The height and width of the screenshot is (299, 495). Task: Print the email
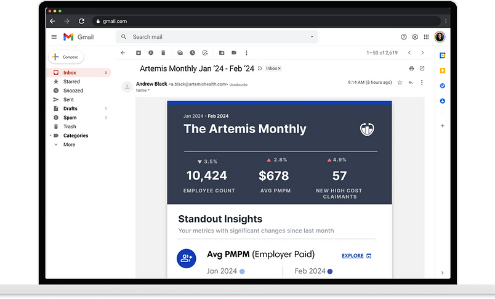tap(411, 68)
